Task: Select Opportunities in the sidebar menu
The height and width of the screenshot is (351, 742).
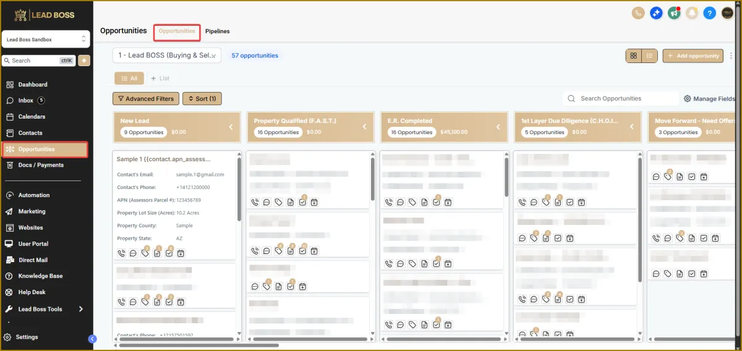Action: [x=45, y=149]
